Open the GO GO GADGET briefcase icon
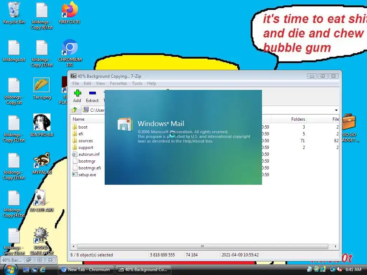The width and height of the screenshot is (367, 275). point(349,128)
